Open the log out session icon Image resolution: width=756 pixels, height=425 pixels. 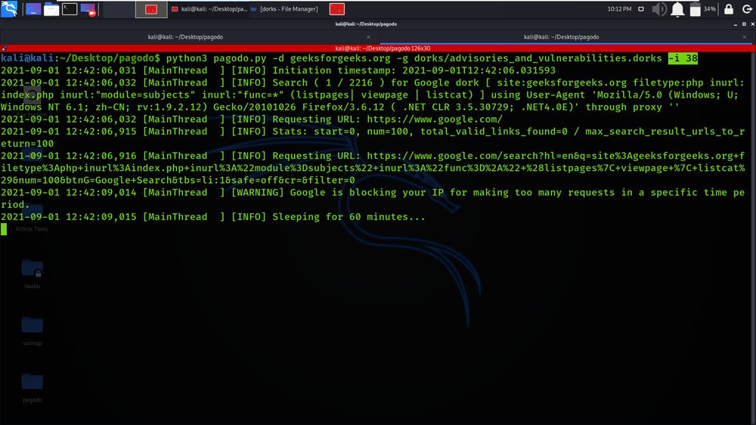pyautogui.click(x=747, y=9)
